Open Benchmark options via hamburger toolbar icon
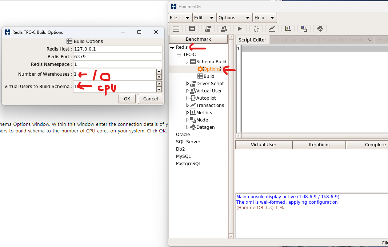 pyautogui.click(x=176, y=28)
